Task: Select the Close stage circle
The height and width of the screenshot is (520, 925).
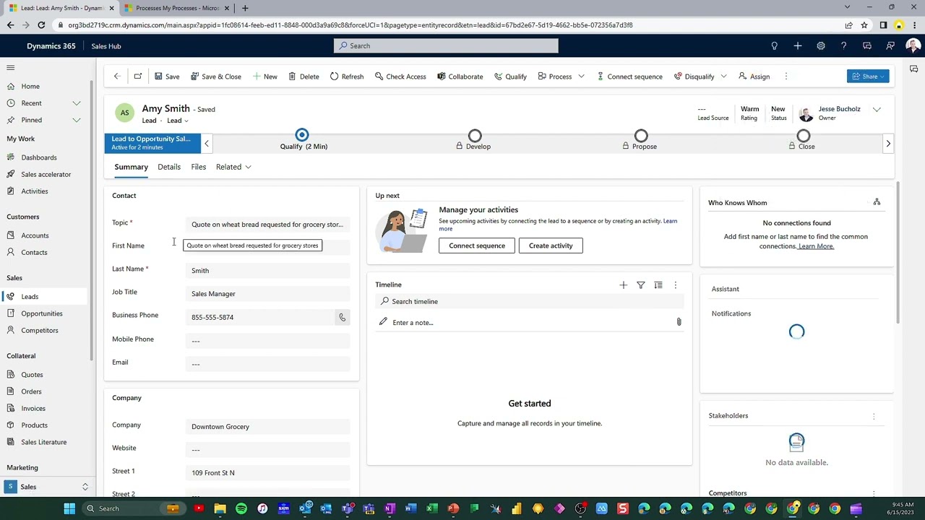Action: [x=804, y=135]
